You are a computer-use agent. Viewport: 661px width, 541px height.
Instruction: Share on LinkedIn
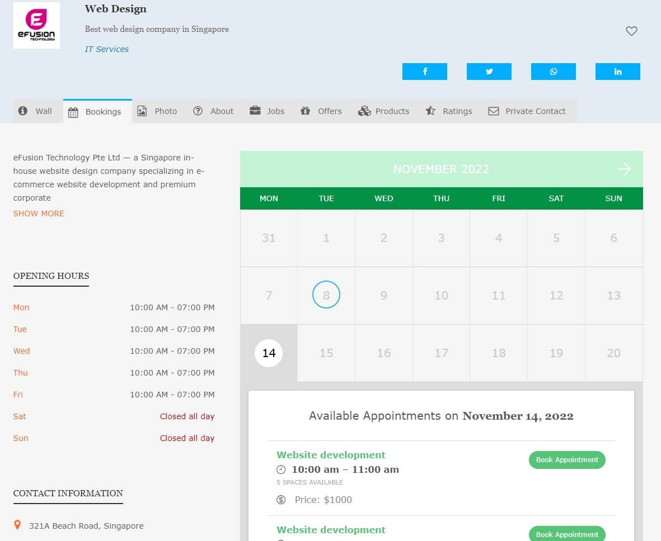click(617, 72)
